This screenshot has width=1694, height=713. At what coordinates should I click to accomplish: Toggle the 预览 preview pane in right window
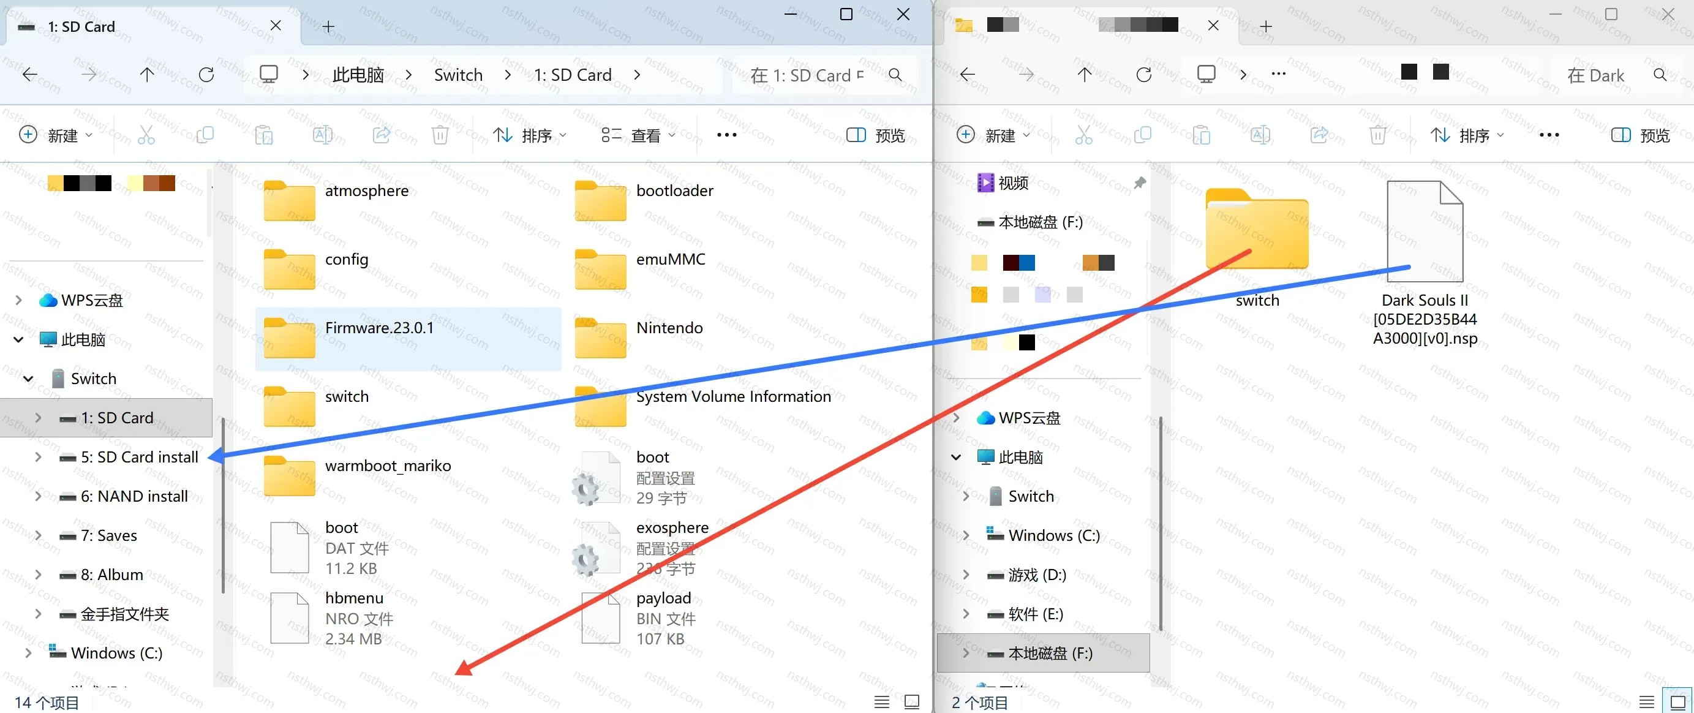click(x=1640, y=135)
